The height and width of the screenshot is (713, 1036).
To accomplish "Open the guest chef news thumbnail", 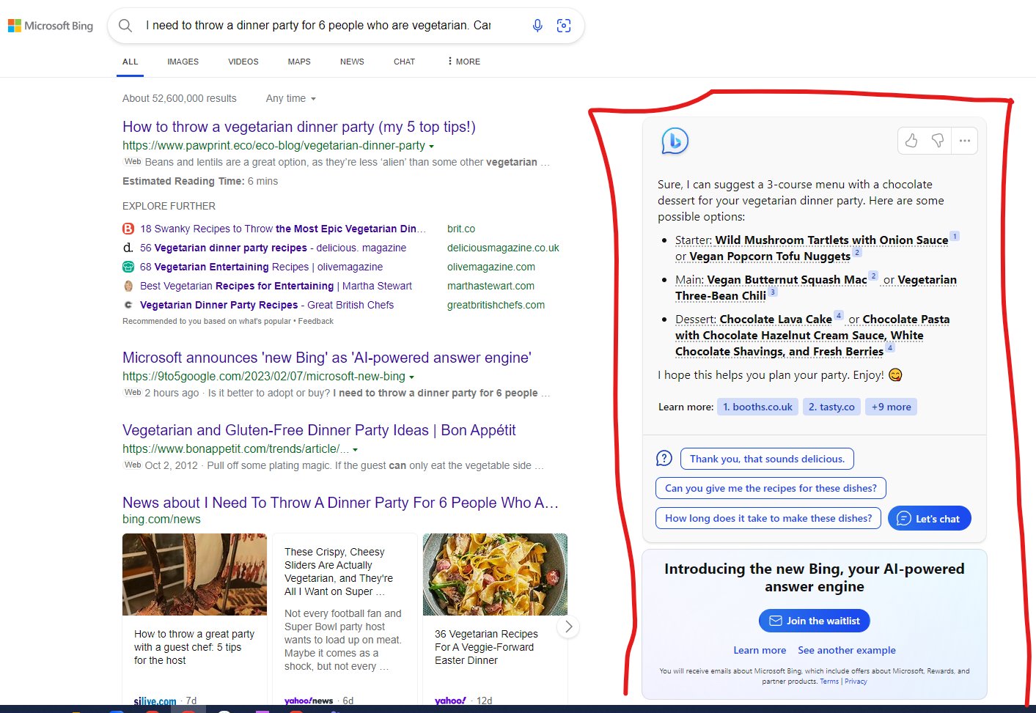I will pos(194,575).
